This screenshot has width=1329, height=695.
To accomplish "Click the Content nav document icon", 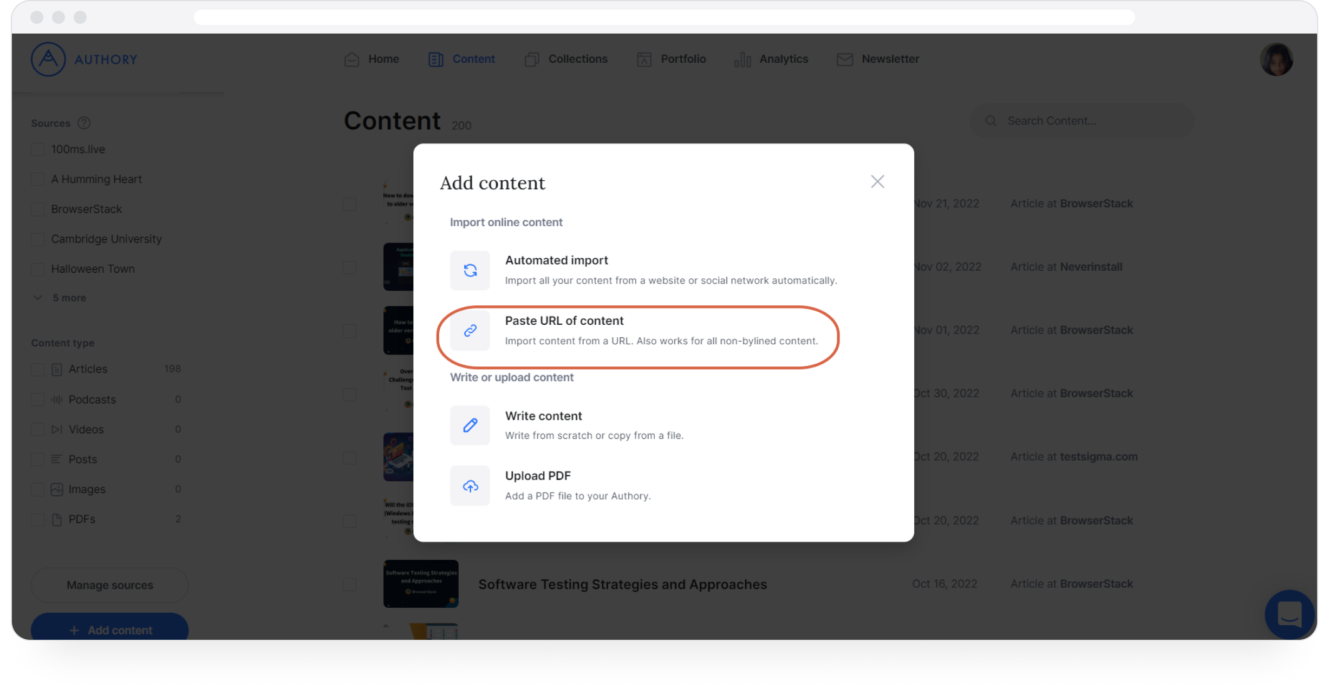I will [436, 59].
